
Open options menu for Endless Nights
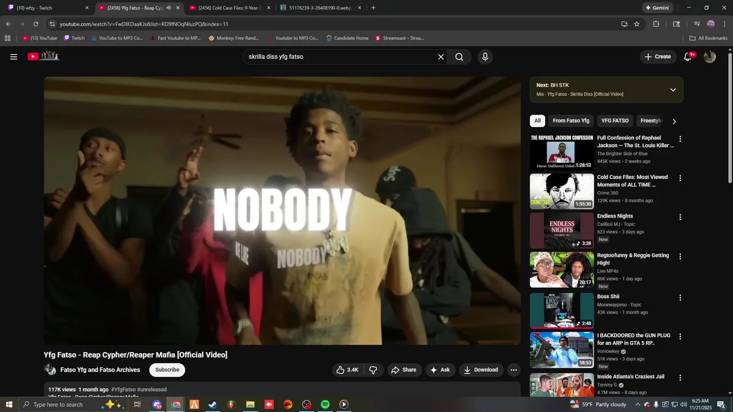[x=680, y=217]
